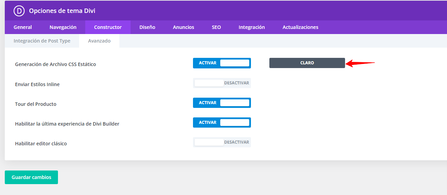Click the Generación de Archivo CSS Estático label
Viewport: 447px width, 195px height.
tap(56, 64)
